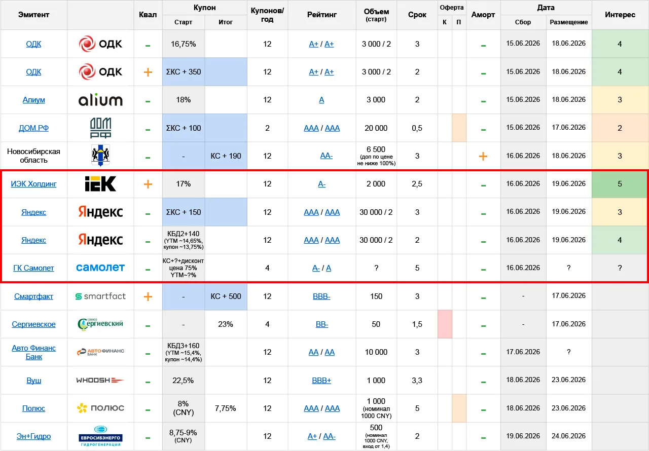
Task: Open the ГК Самолет issuer link
Action: coord(34,268)
